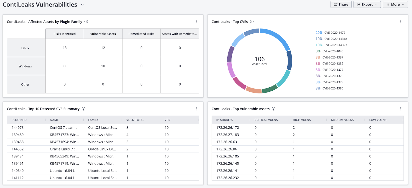Open info icon for Affected Assets by Plugin Family
412x188 pixels.
coord(86,22)
